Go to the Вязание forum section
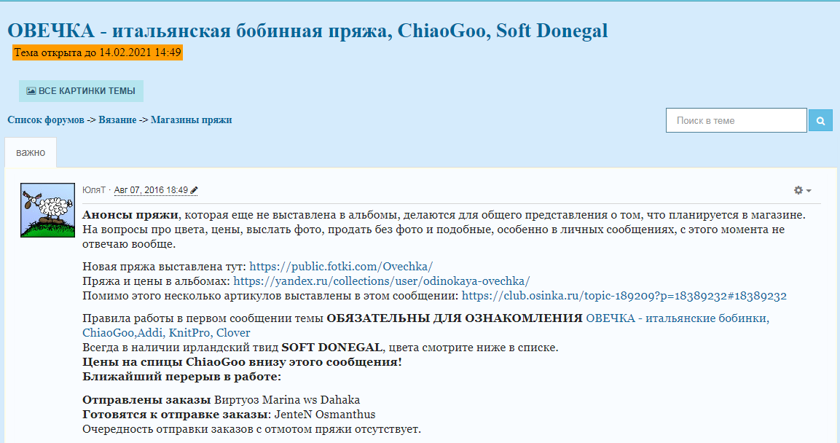This screenshot has height=443, width=840. [117, 119]
